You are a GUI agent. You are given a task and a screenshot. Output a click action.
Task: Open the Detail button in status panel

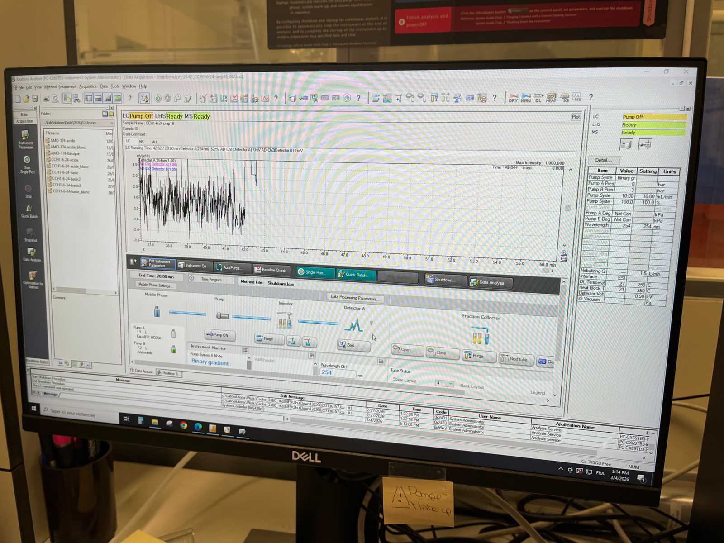[603, 160]
